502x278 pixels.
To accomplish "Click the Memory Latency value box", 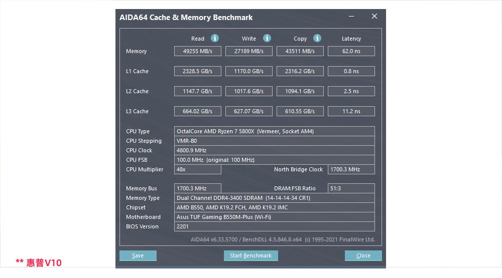I will [x=351, y=51].
